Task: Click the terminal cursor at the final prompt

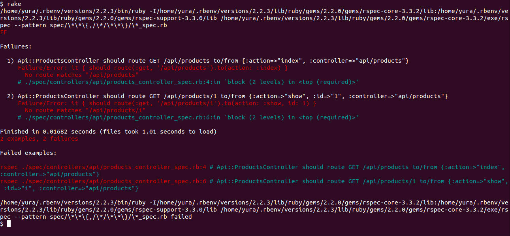Action: point(9,224)
